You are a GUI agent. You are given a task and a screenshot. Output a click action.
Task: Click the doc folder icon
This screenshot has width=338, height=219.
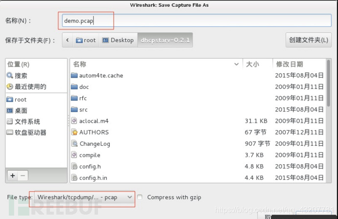(x=74, y=87)
